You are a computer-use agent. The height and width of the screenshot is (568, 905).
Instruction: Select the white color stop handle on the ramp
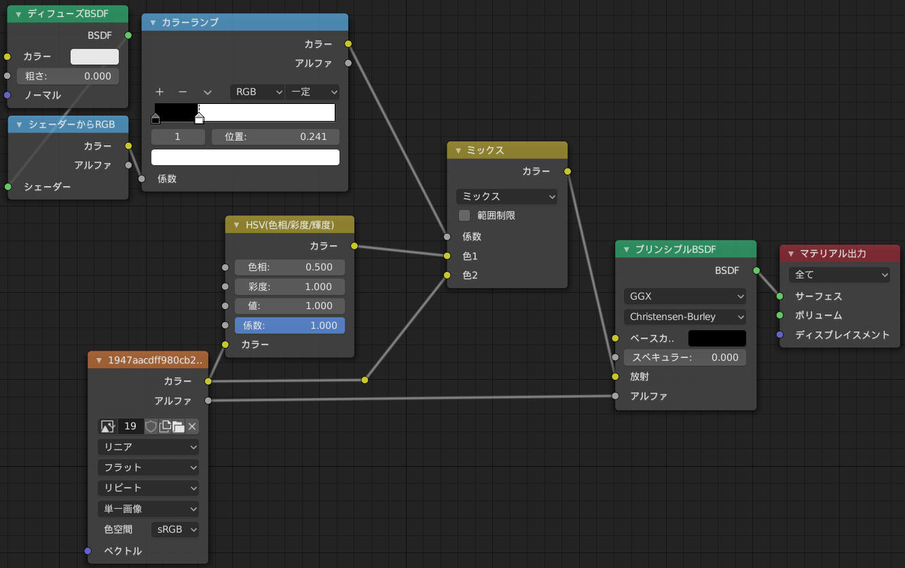199,120
